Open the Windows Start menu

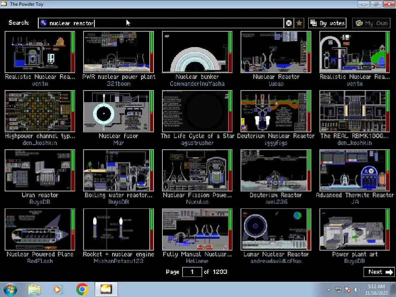(10, 289)
